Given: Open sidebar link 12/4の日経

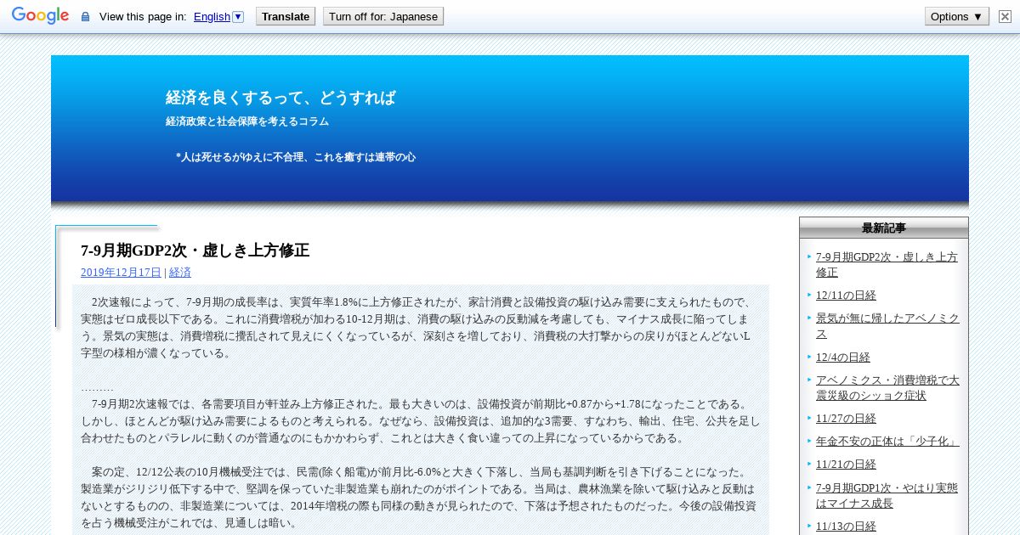Looking at the screenshot, I should coord(843,358).
